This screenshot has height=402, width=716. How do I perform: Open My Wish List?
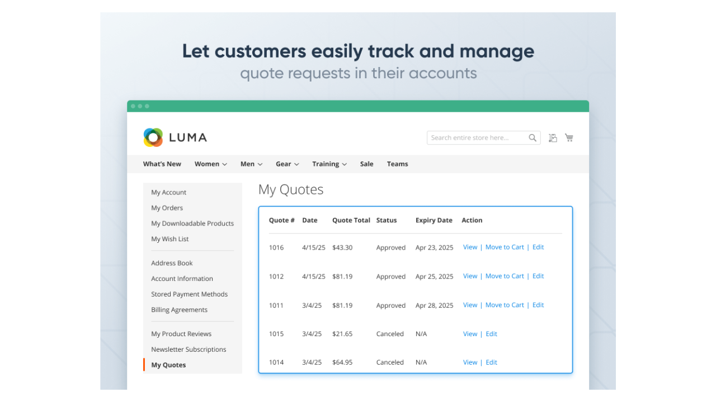[x=169, y=238]
